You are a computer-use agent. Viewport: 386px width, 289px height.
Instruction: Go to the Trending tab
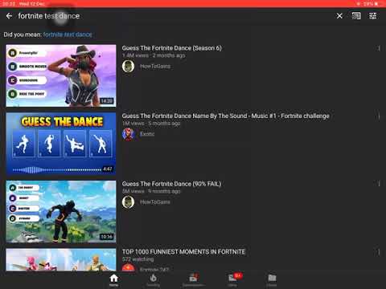click(154, 280)
